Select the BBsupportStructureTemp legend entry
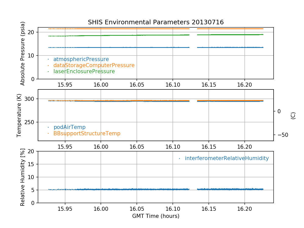 pos(87,133)
